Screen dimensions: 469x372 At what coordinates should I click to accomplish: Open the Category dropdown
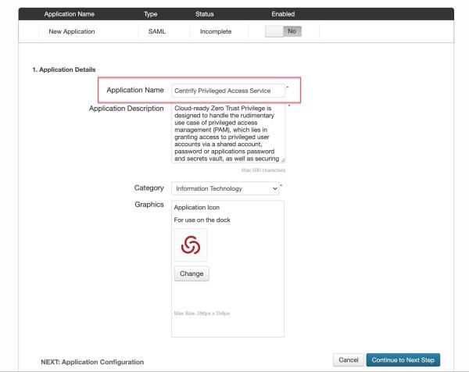click(225, 188)
